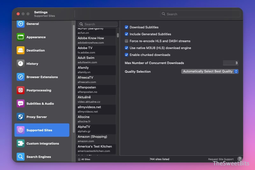This screenshot has height=170, width=255.
Task: Go to Postprocessing section label
Action: tap(39, 90)
